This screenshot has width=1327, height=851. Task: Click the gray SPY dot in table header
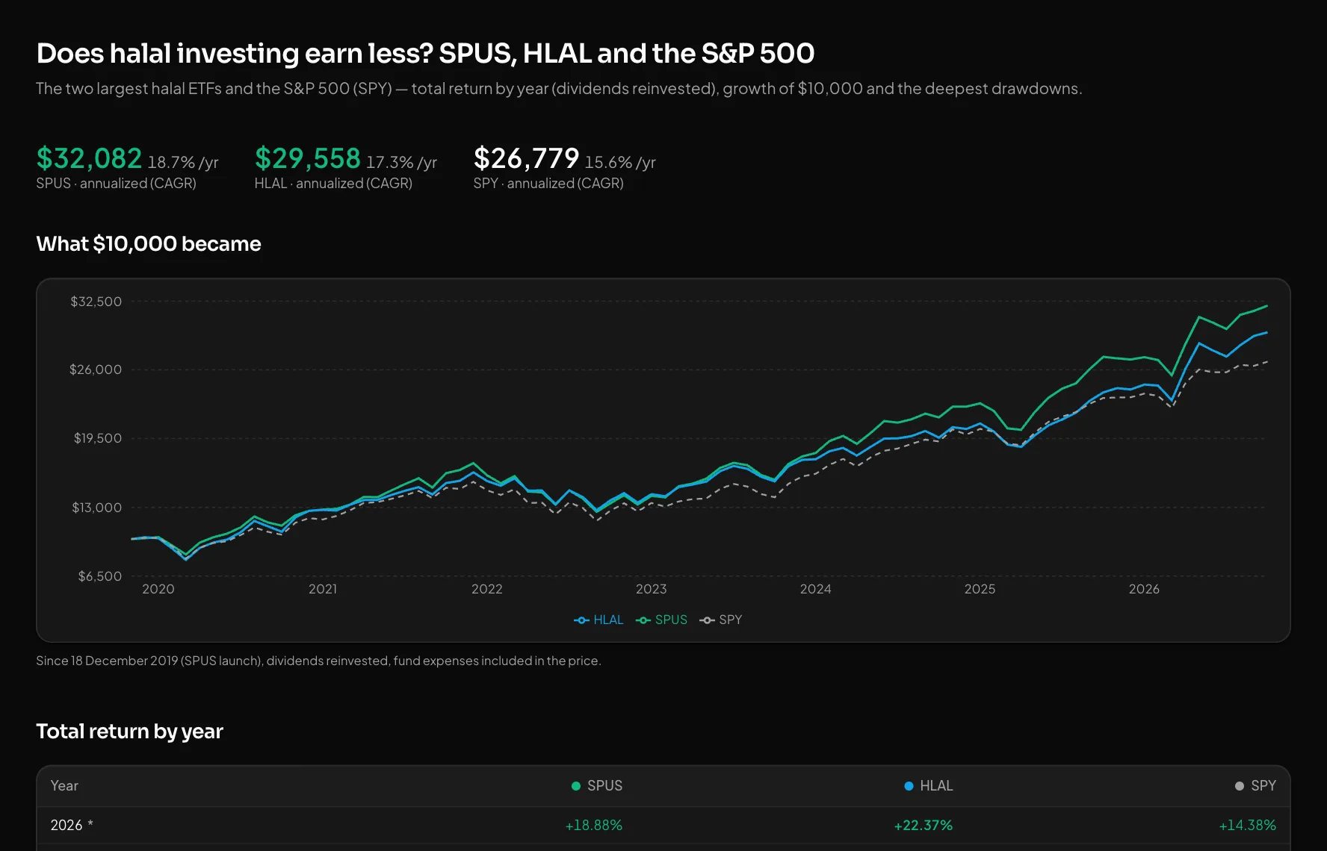pyautogui.click(x=1240, y=786)
